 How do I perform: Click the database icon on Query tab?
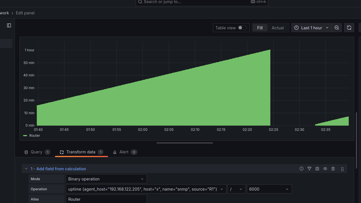[x=26, y=152]
